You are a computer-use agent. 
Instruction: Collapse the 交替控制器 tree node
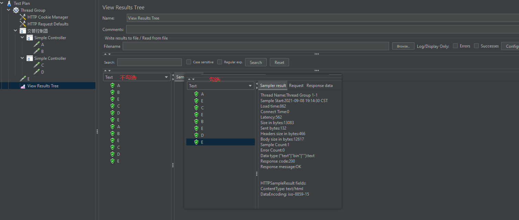click(15, 31)
